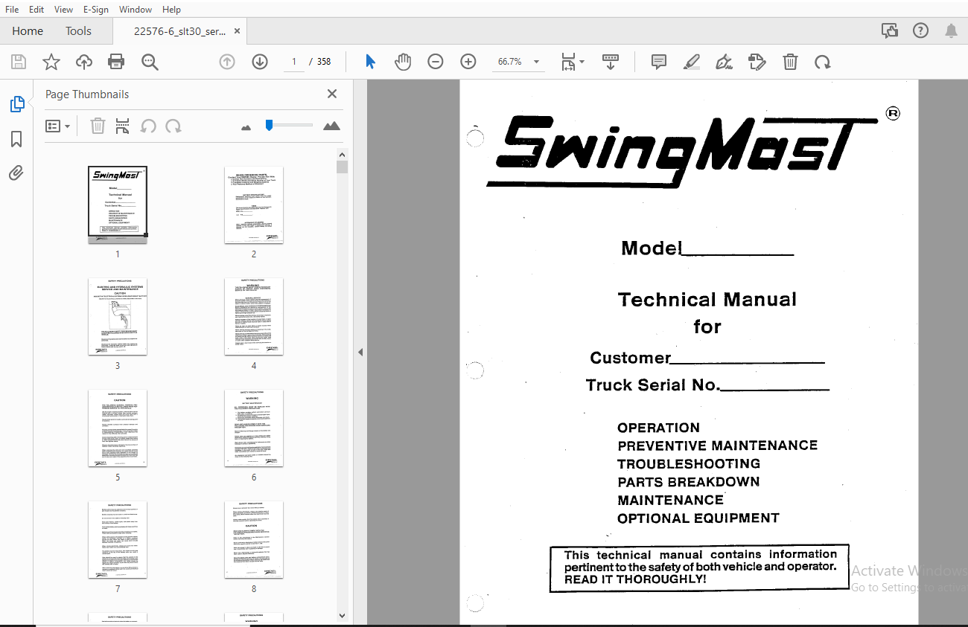The height and width of the screenshot is (627, 968).
Task: Save the file with floppy icon
Action: (x=18, y=62)
